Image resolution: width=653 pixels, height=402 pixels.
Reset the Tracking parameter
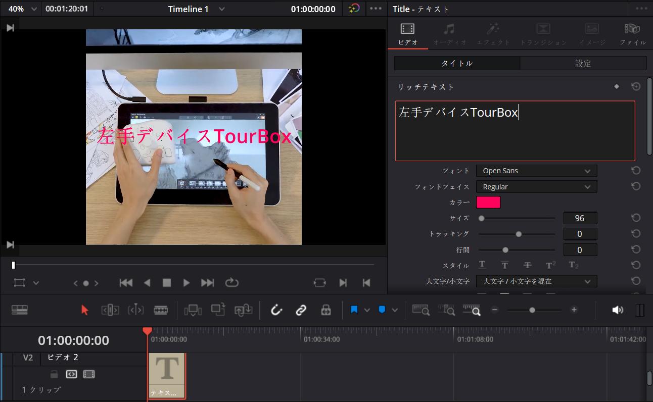636,234
